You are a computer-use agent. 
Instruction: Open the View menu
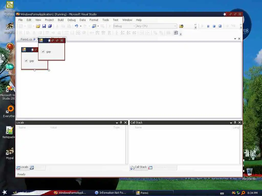38,20
